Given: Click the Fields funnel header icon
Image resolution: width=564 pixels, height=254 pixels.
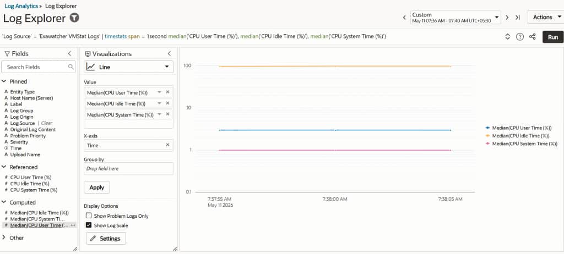Looking at the screenshot, I should 7,54.
